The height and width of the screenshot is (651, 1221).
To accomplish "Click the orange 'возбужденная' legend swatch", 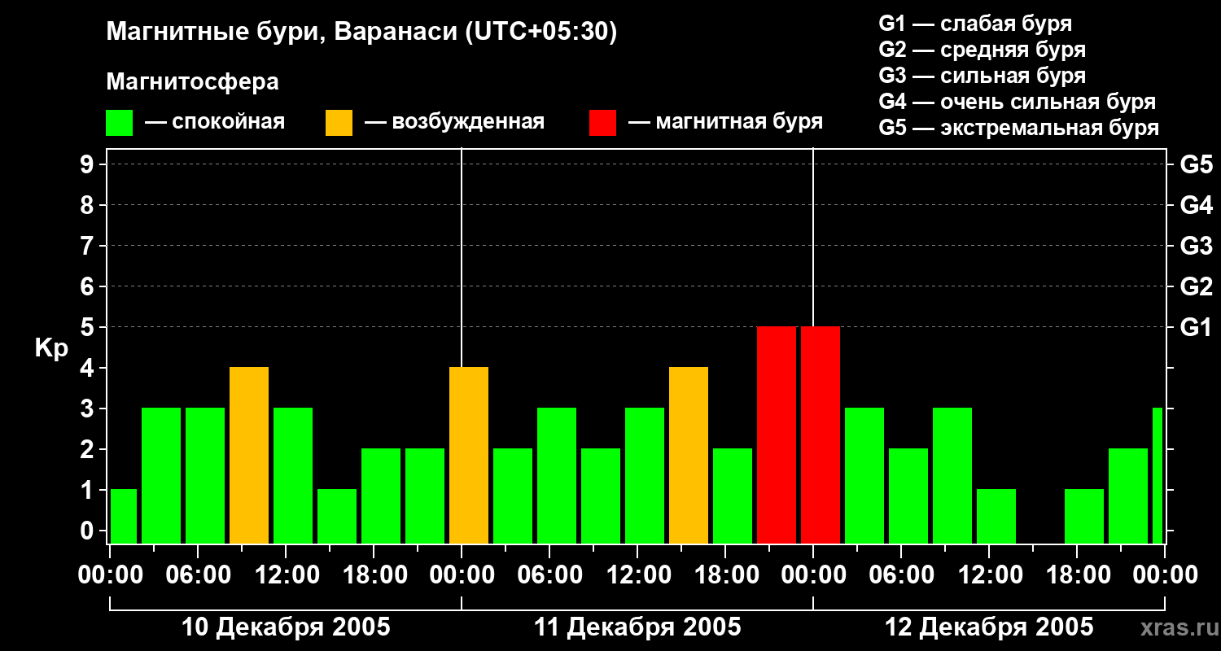I will pyautogui.click(x=339, y=123).
